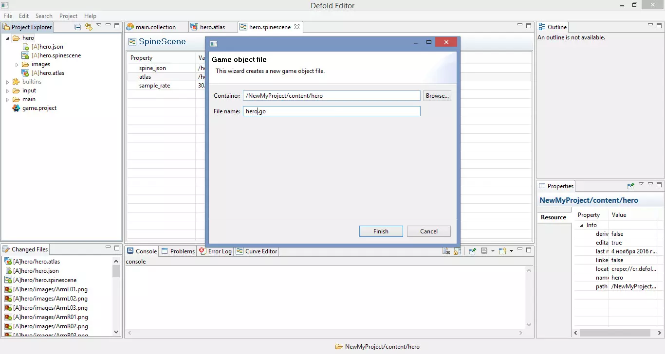This screenshot has height=354, width=665.
Task: Collapse the hero folder in Project Explorer
Action: pyautogui.click(x=7, y=38)
